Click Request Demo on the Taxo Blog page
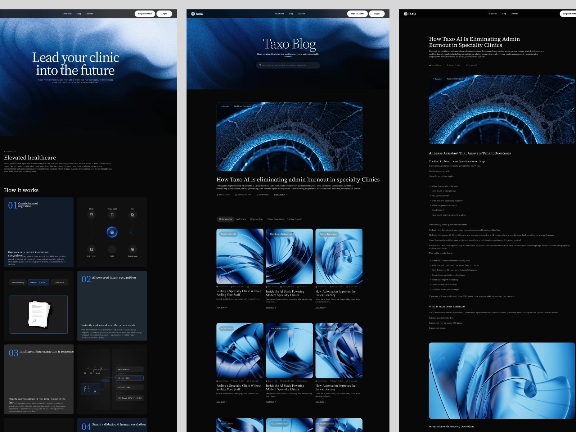The width and height of the screenshot is (576, 432). tap(357, 14)
